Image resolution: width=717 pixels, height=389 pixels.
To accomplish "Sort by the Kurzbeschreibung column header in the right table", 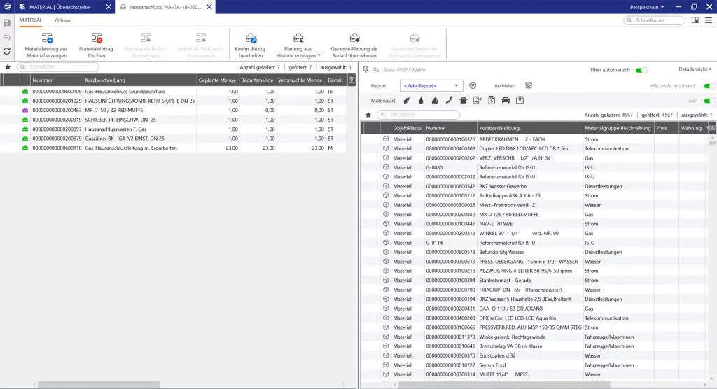I will coord(529,128).
